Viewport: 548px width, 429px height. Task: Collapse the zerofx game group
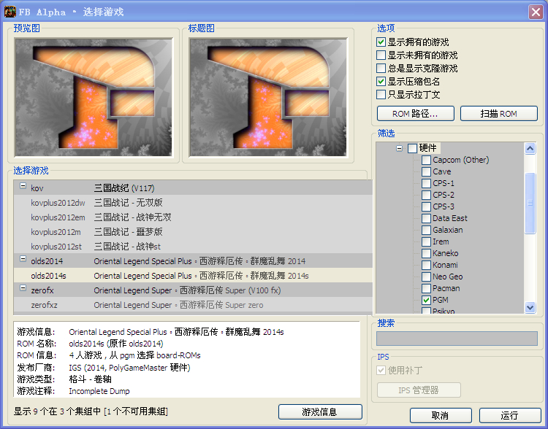coord(23,288)
